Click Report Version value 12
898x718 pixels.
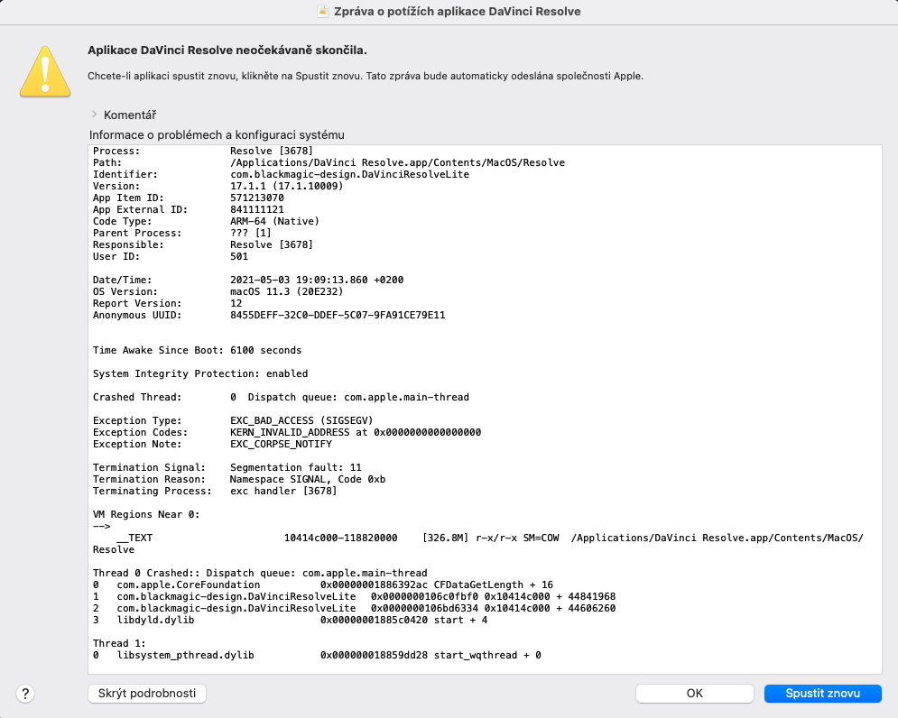click(236, 303)
